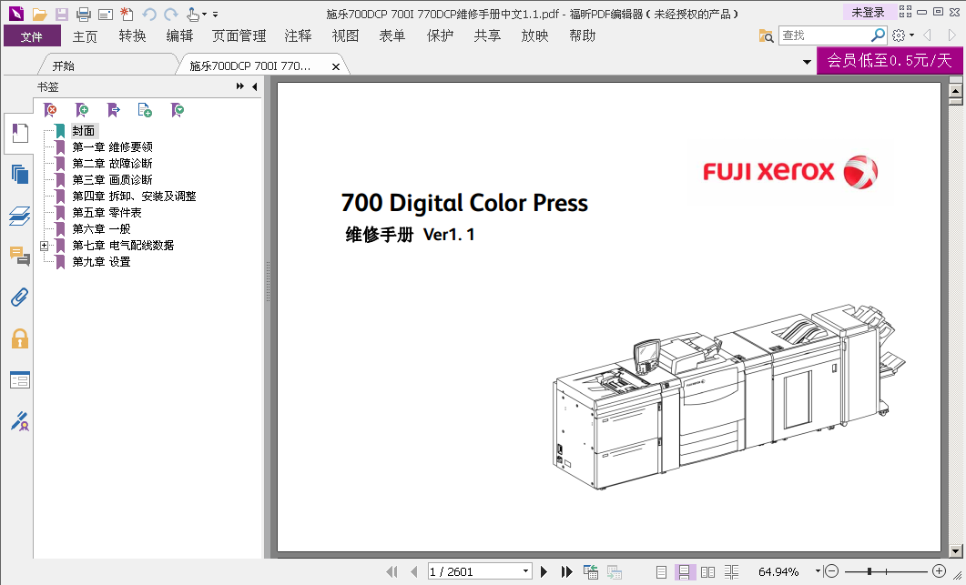Go to bookmark 第一章 维修要领
This screenshot has width=966, height=585.
112,147
